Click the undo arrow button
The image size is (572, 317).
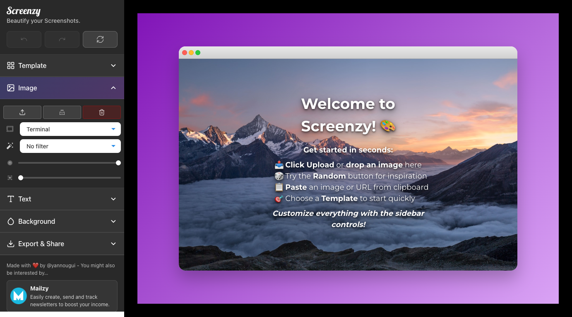click(x=24, y=39)
